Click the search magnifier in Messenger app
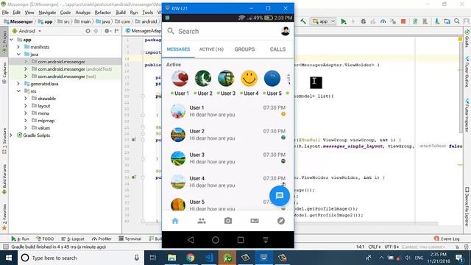Viewport: 471px width, 265px height. click(x=171, y=31)
